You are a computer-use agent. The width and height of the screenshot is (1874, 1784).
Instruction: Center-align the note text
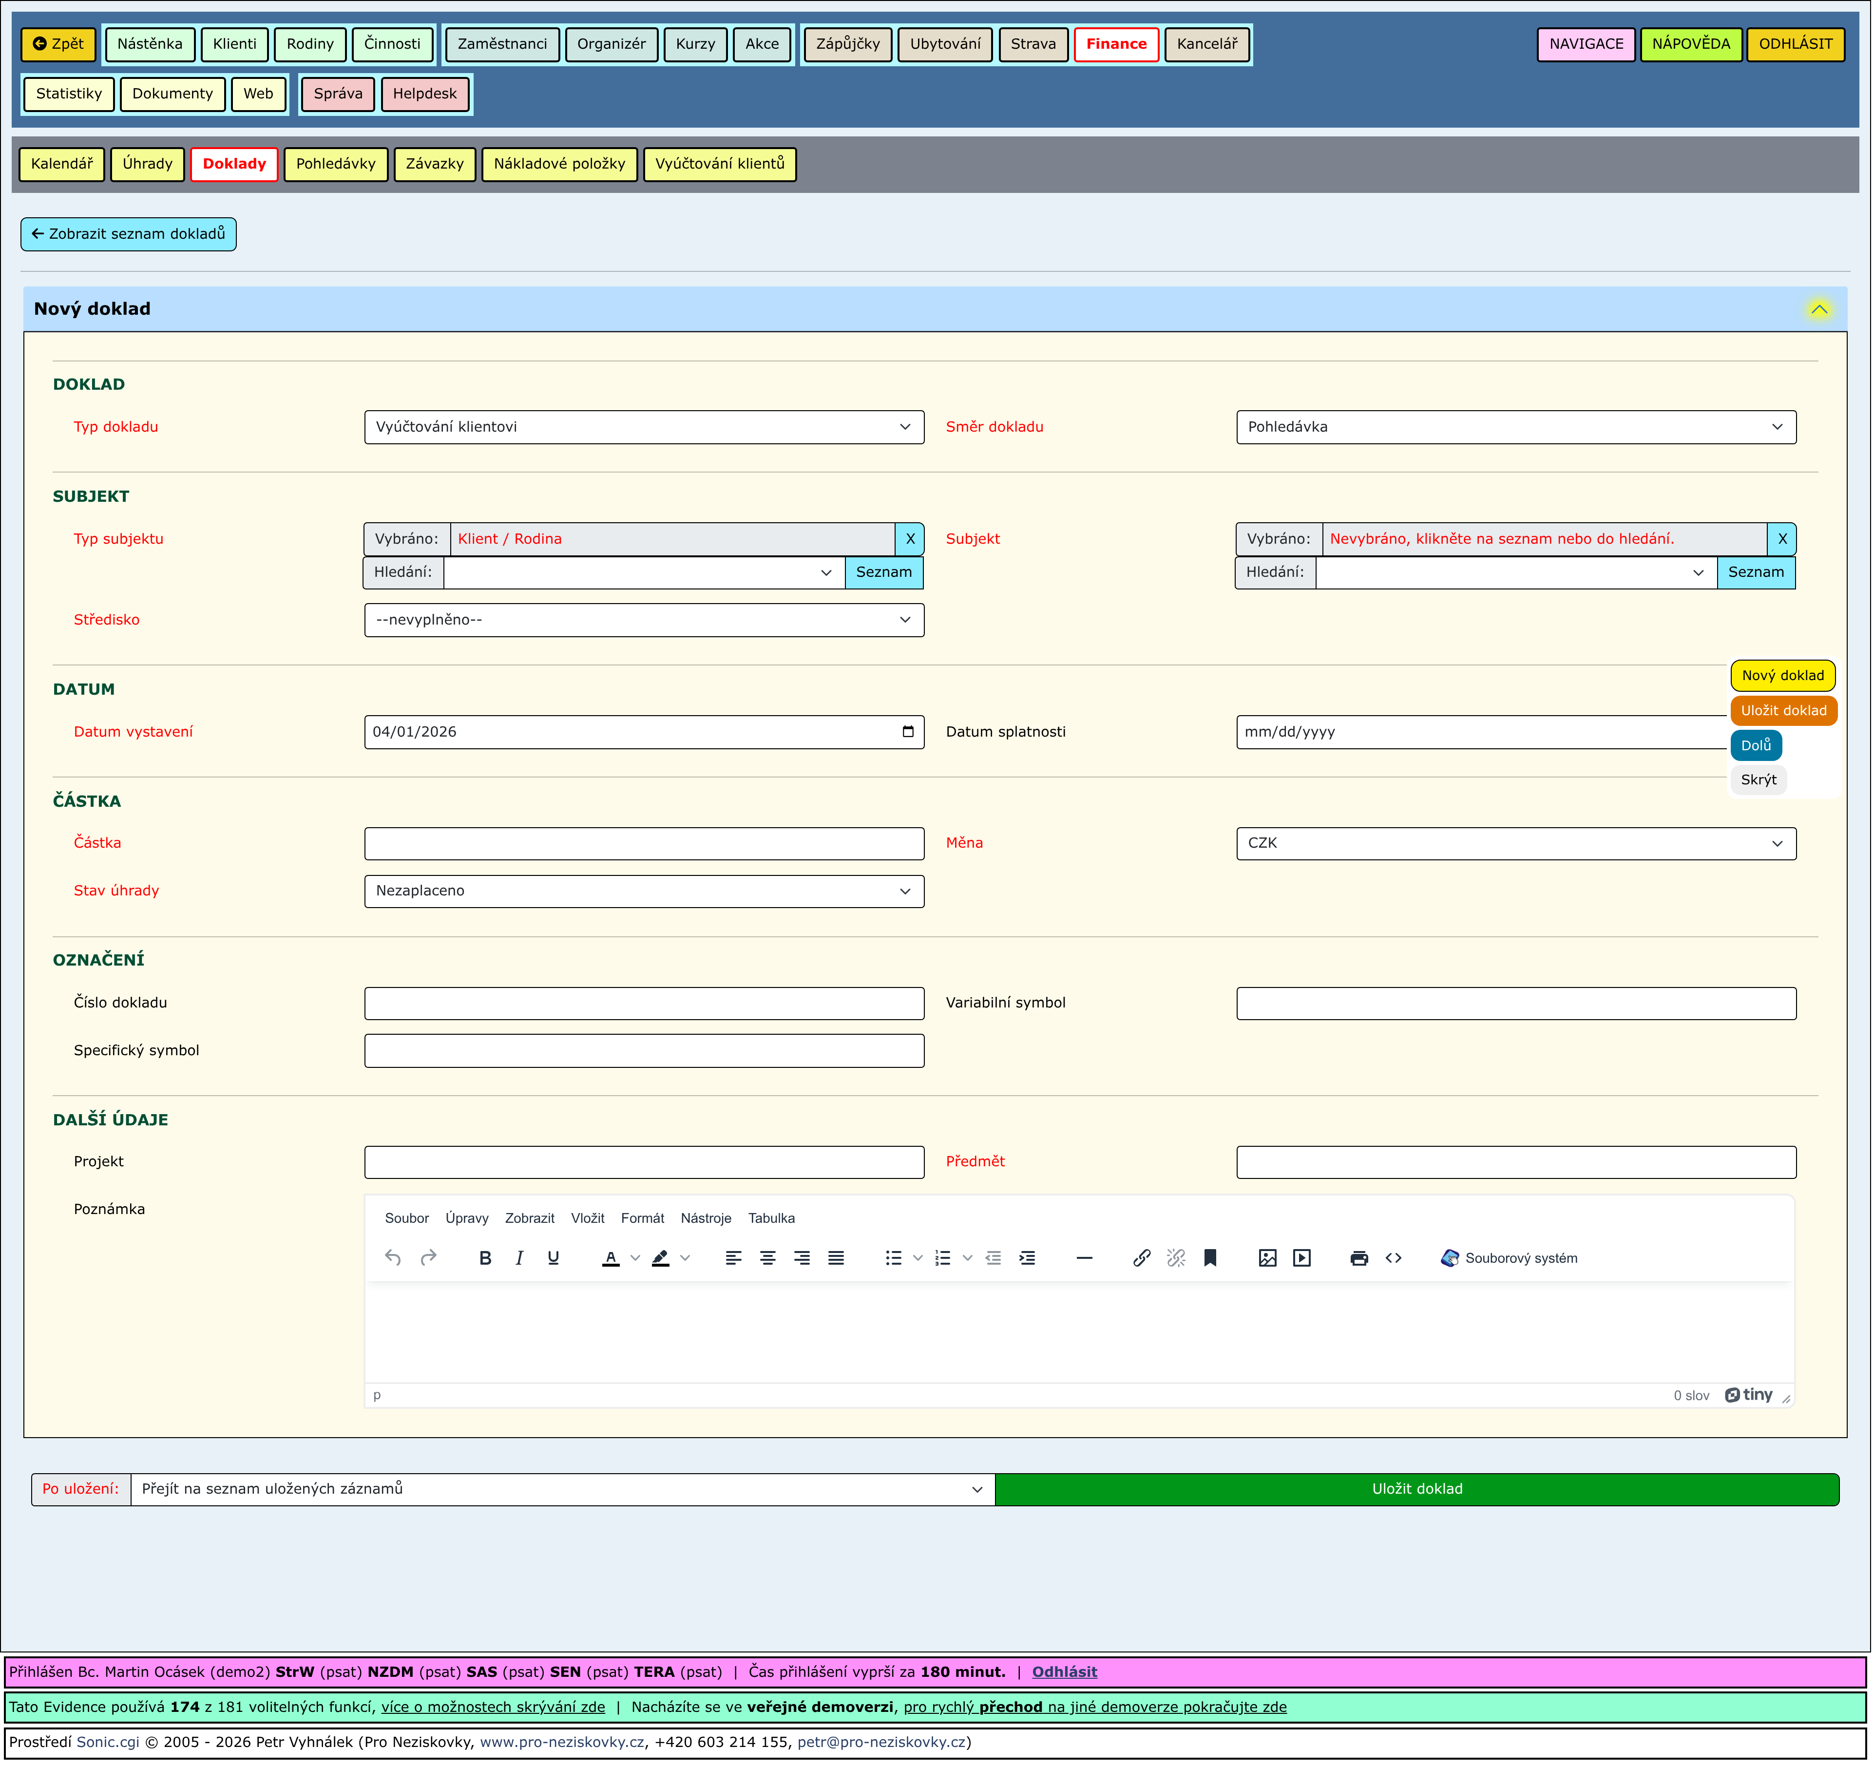768,1259
